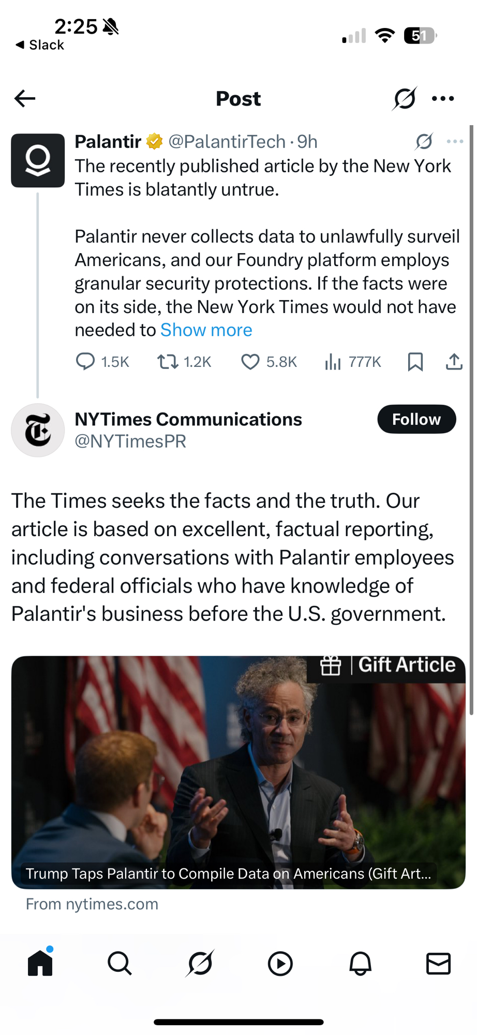Repost Palantir's post
The width and height of the screenshot is (477, 1035).
coord(168,362)
